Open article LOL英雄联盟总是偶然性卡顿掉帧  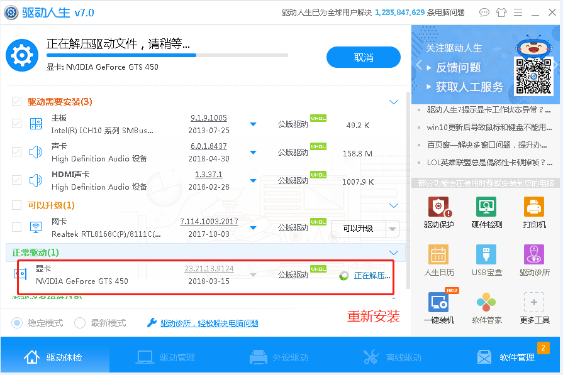point(489,163)
